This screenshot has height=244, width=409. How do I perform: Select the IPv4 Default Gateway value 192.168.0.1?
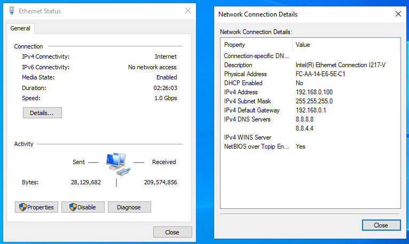311,110
